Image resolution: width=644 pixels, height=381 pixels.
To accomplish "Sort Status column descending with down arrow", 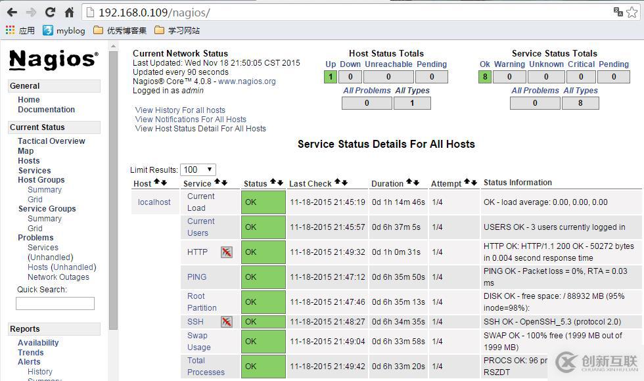I will coord(280,183).
